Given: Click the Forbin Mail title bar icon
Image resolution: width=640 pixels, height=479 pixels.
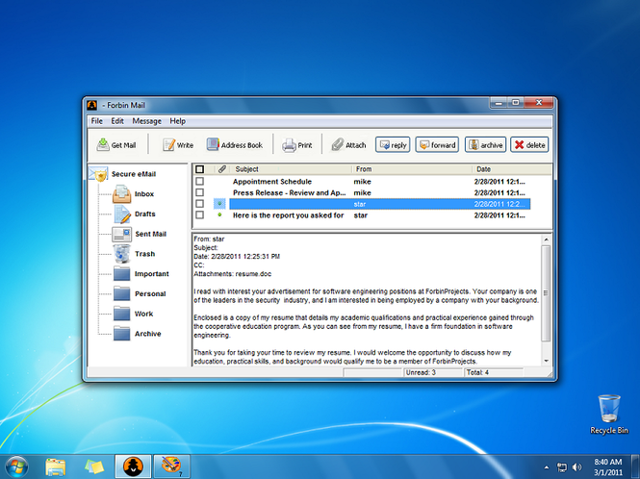Looking at the screenshot, I should pyautogui.click(x=91, y=105).
